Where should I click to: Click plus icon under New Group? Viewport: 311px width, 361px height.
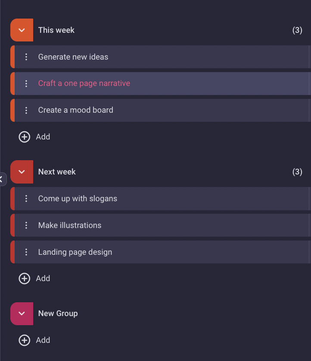click(25, 340)
